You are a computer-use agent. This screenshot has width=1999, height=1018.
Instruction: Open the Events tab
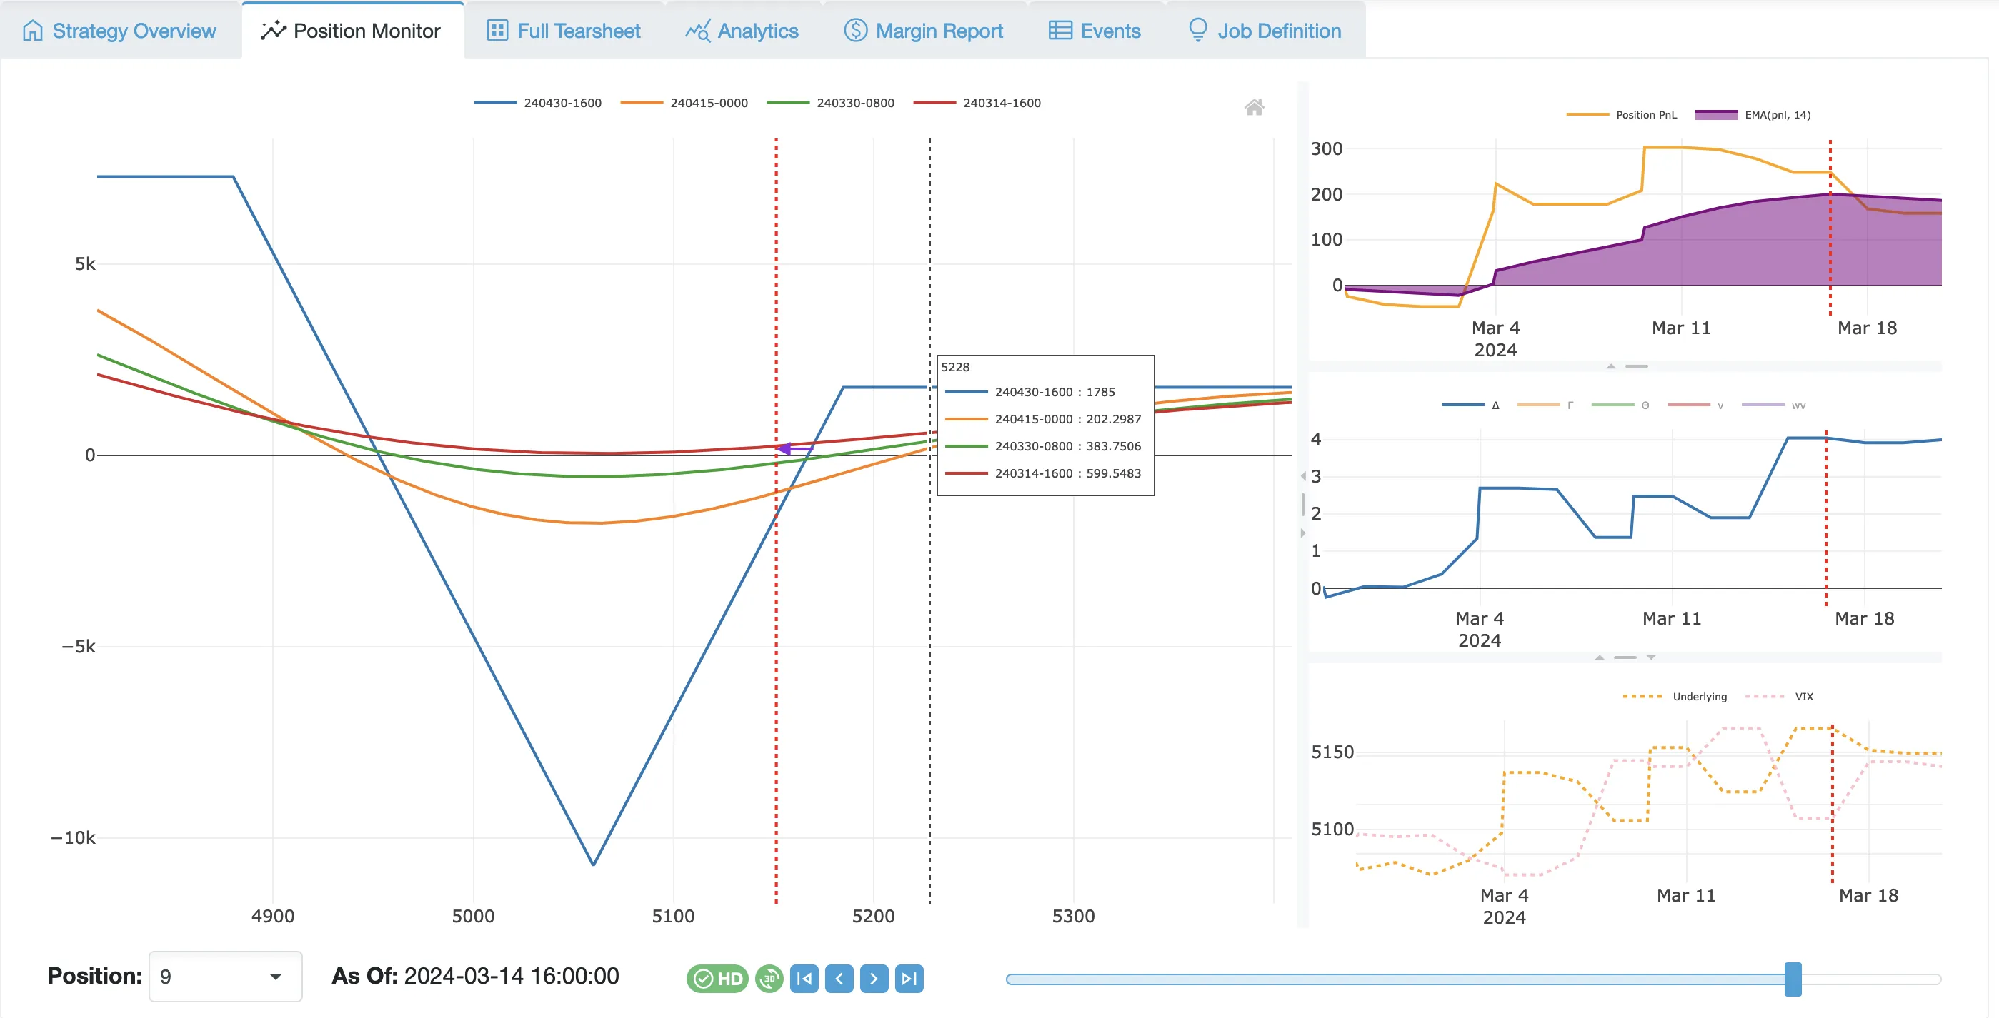[x=1095, y=30]
